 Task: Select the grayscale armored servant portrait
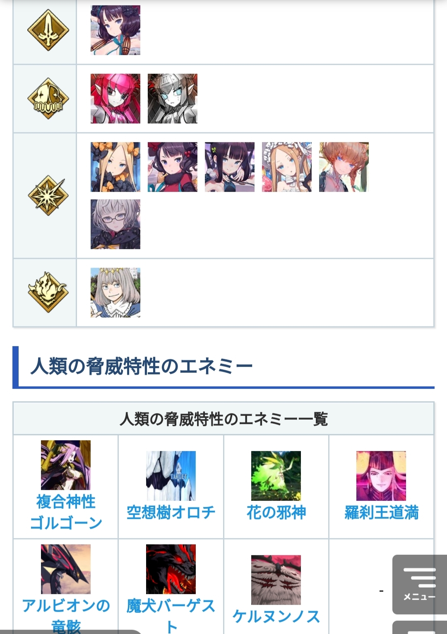pos(173,99)
